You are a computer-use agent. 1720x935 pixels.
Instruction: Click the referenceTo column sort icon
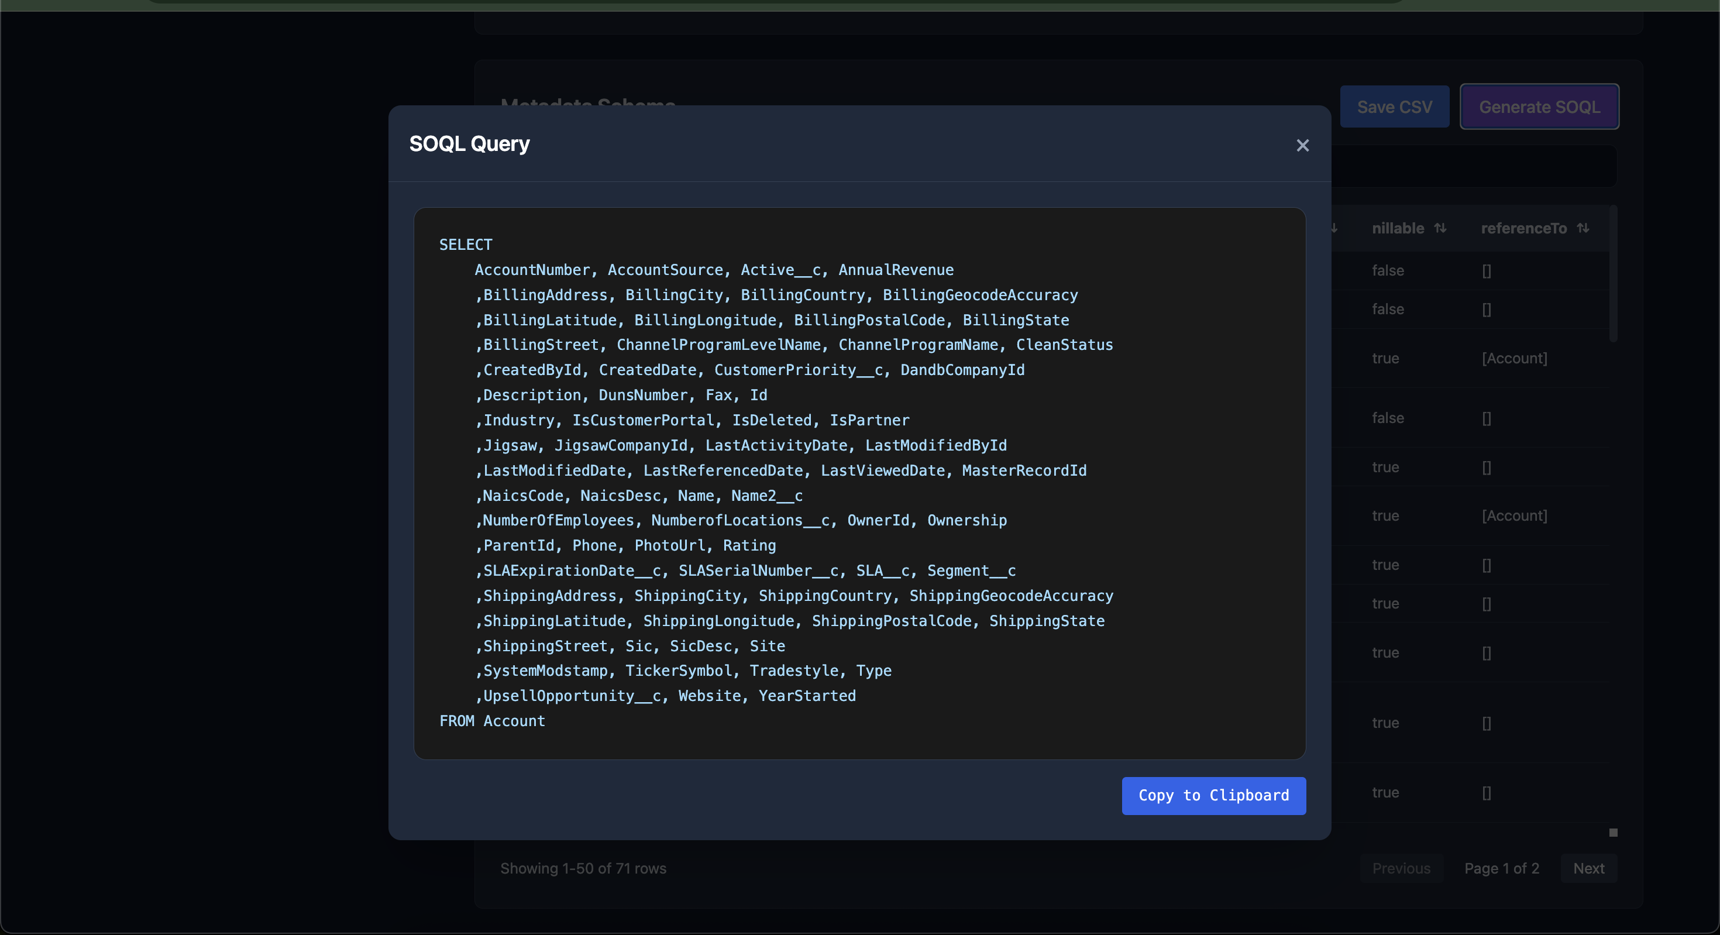tap(1583, 228)
